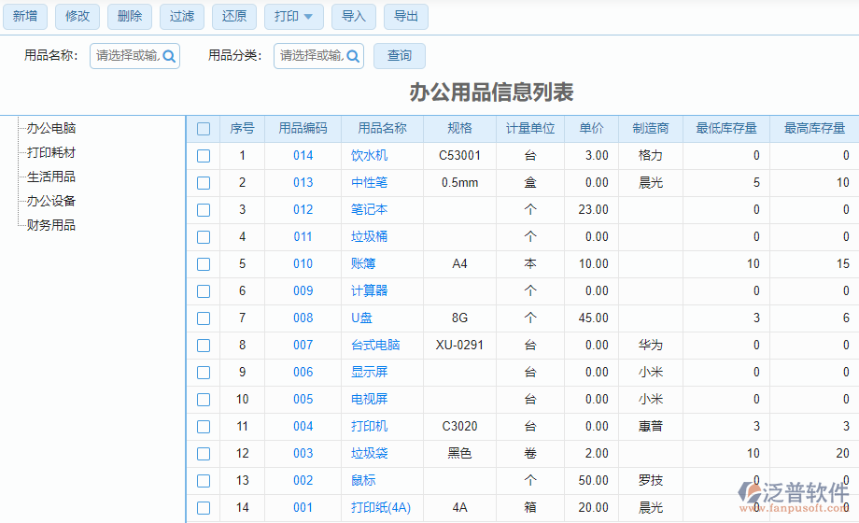Click item code link 014
The image size is (859, 523).
[303, 156]
